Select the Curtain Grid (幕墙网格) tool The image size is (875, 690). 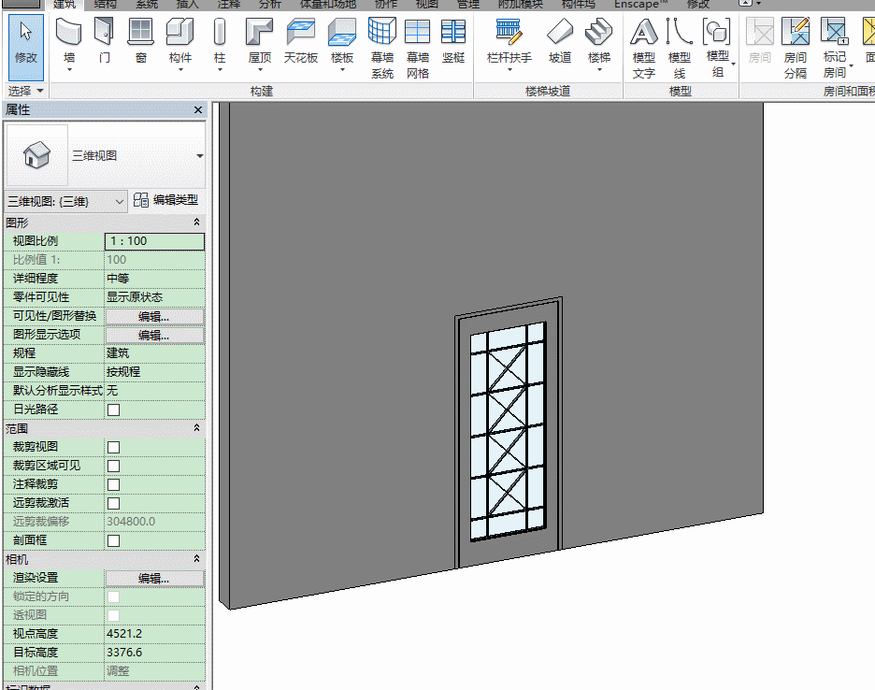tap(418, 48)
